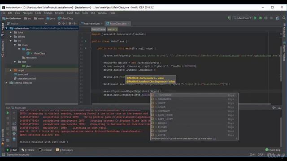Click run gutter arrow beside main method

[x=86, y=48]
